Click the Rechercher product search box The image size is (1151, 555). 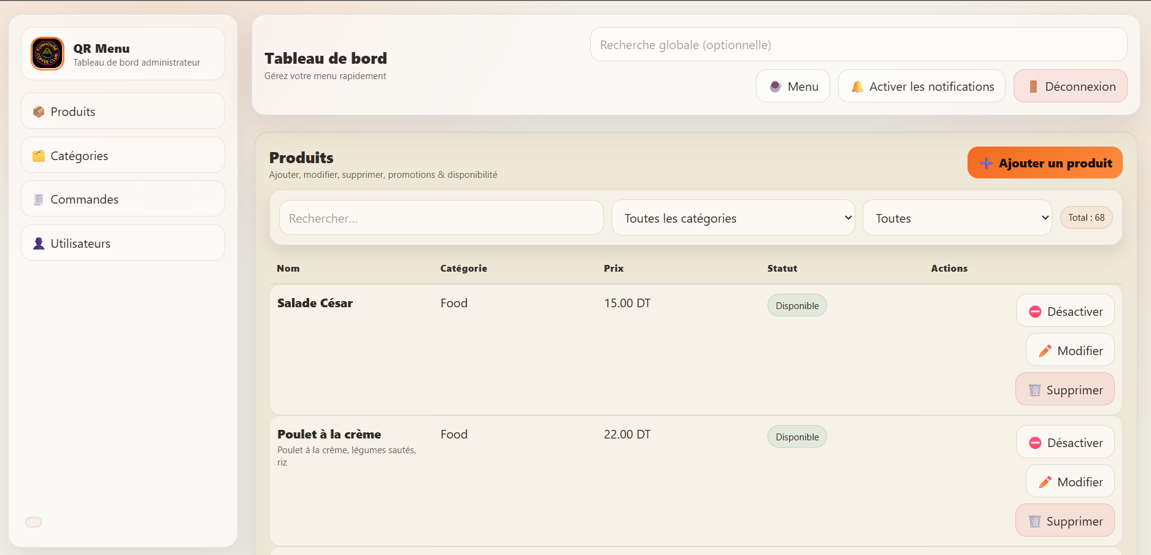pyautogui.click(x=441, y=218)
